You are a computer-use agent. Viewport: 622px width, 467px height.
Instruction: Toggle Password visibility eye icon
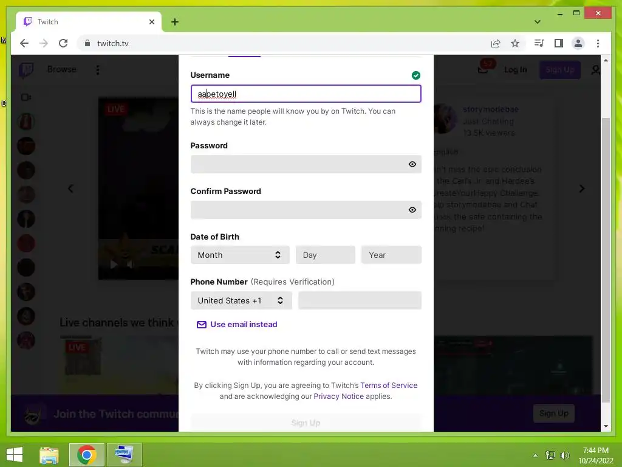coord(412,164)
